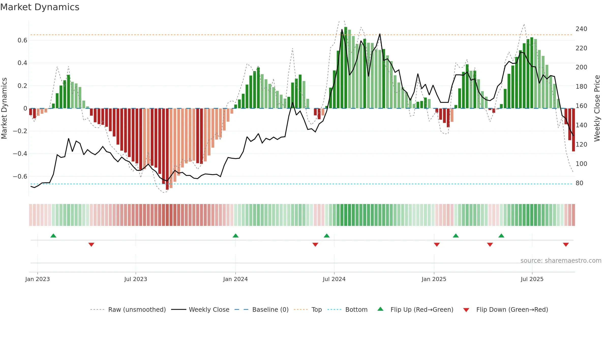Select the 0 baseline tick on the left axis
The height and width of the screenshot is (343, 610).
click(x=25, y=108)
